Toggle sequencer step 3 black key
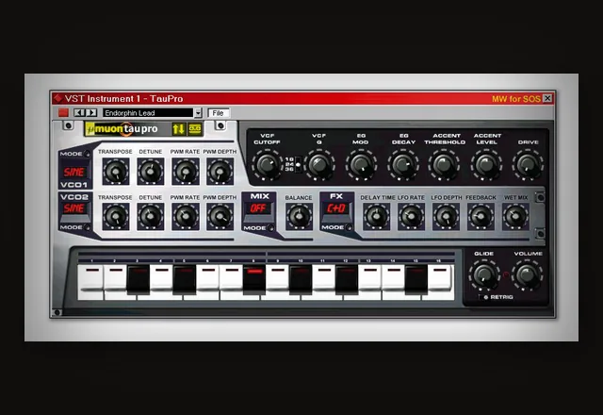 tap(139, 279)
